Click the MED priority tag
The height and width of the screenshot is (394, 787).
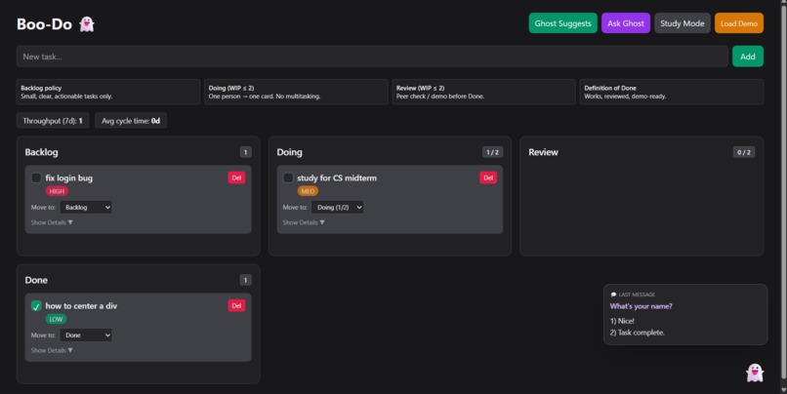point(308,191)
